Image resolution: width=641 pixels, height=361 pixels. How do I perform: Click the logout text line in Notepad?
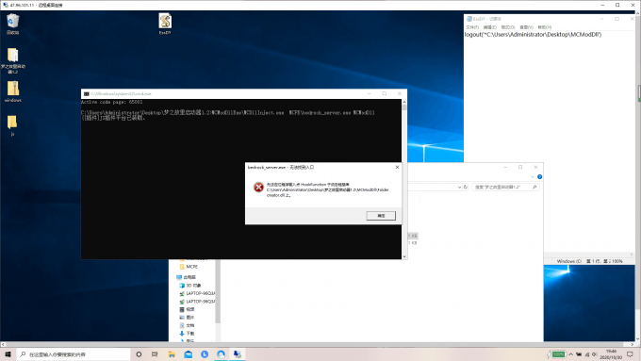click(x=533, y=35)
